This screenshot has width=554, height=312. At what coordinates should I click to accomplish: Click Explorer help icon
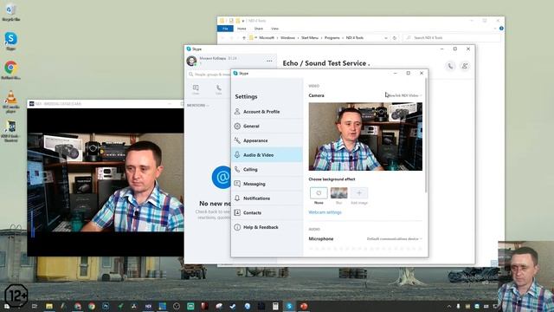coord(501,29)
